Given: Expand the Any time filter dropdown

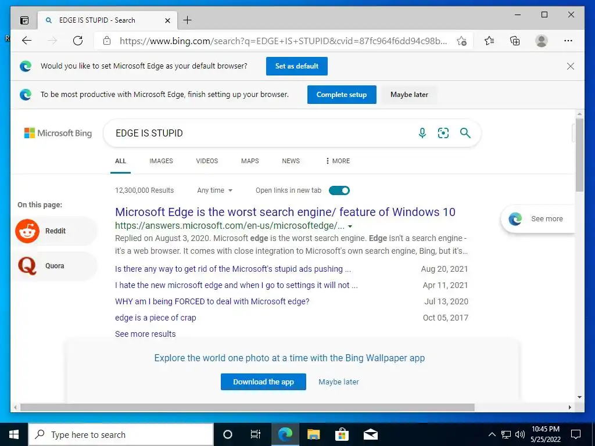Looking at the screenshot, I should (215, 190).
